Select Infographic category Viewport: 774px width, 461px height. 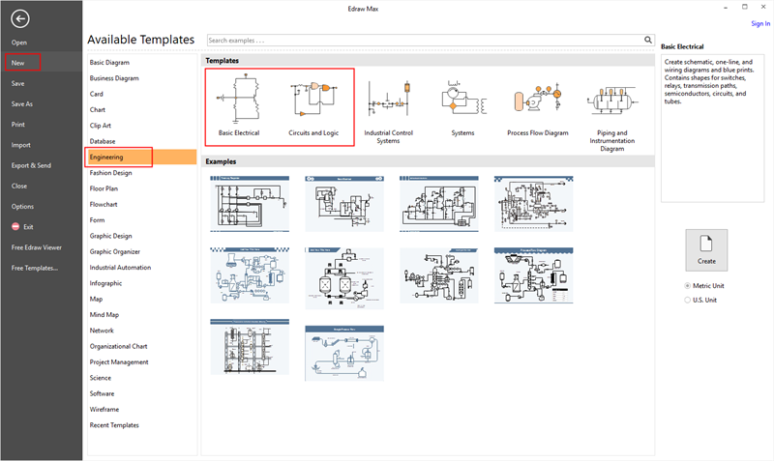pyautogui.click(x=105, y=283)
